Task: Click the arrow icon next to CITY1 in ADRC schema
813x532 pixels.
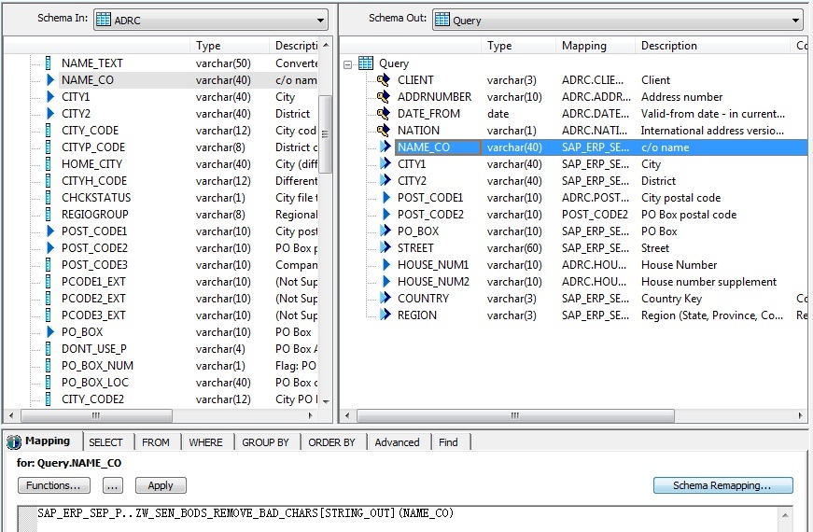Action: [49, 96]
